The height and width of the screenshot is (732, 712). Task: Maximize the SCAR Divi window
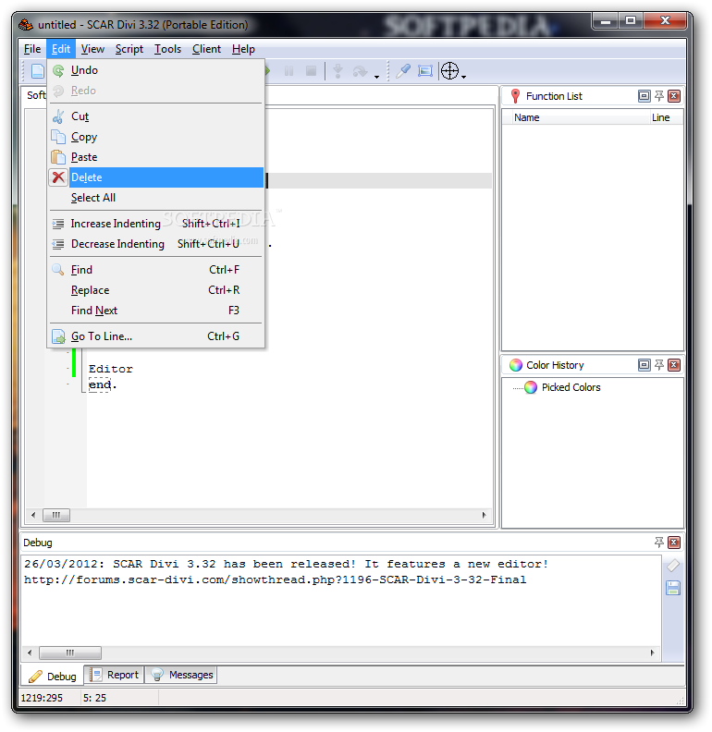coord(631,21)
